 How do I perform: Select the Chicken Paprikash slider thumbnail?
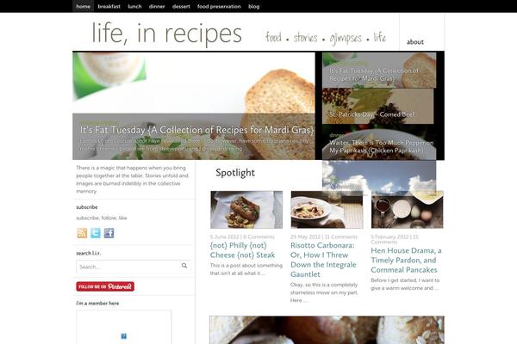point(379,144)
